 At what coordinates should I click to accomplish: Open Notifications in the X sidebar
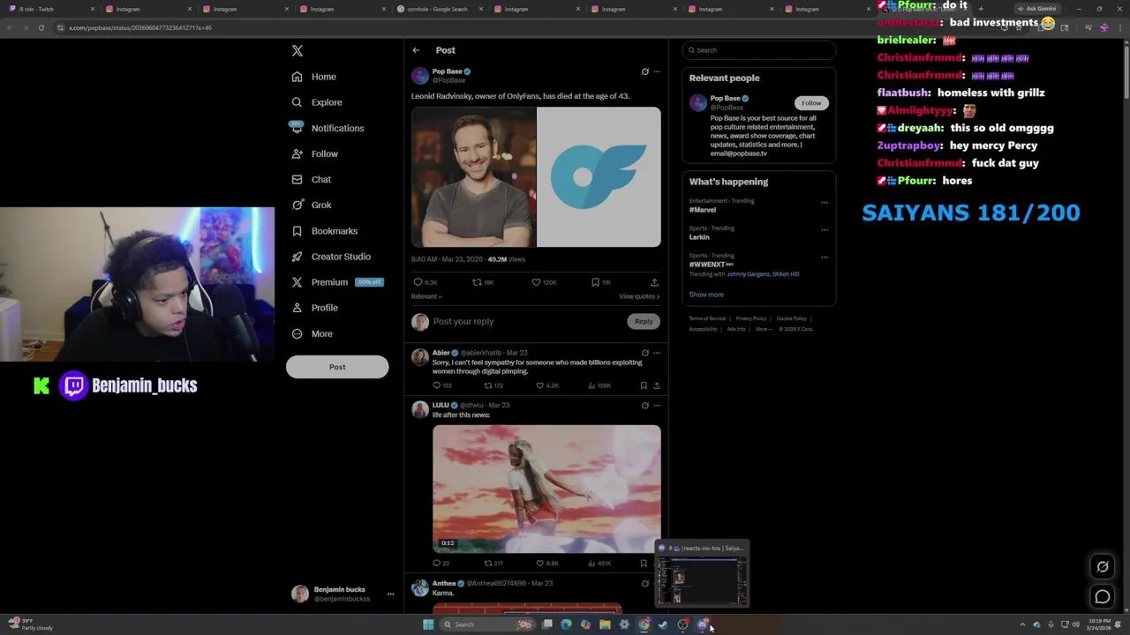pyautogui.click(x=328, y=128)
